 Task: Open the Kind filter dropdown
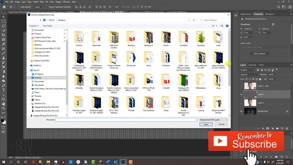[247, 70]
